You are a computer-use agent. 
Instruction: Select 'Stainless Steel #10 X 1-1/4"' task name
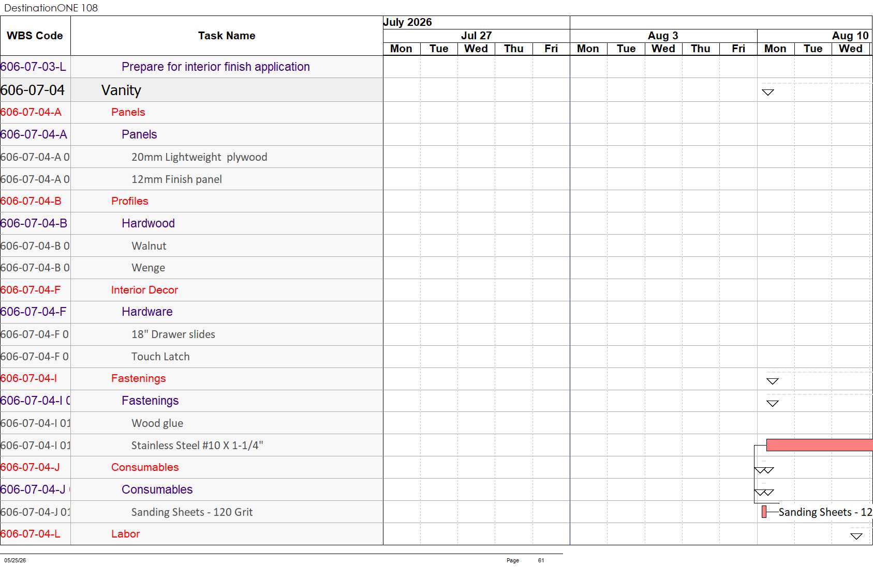point(197,446)
